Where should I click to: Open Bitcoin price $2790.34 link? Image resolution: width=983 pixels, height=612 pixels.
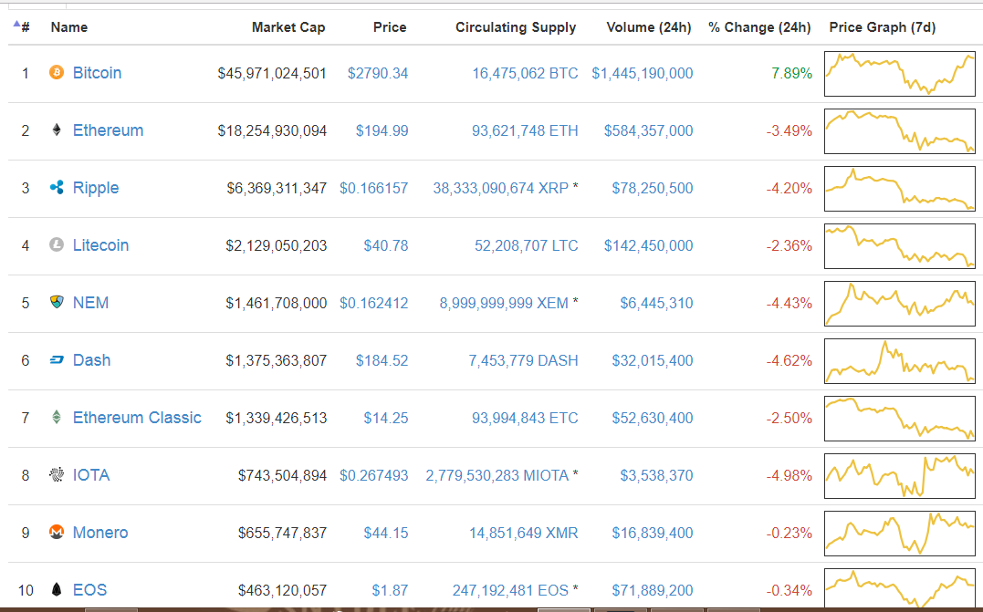tap(378, 73)
